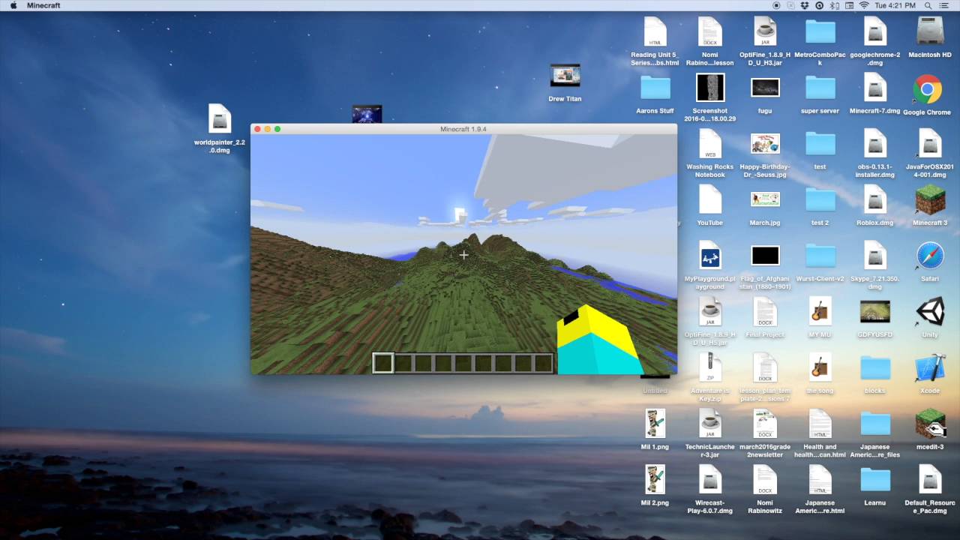Open the Safari desktop shortcut

(930, 256)
